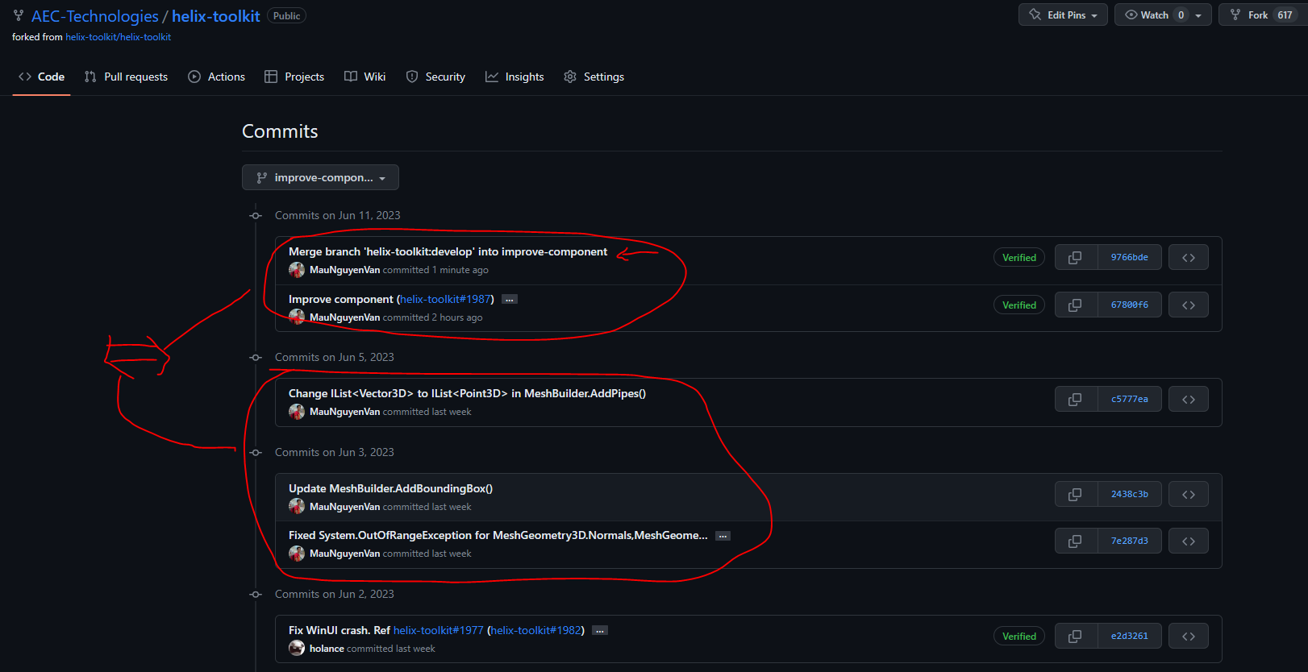Copy full SHA for commit c5777ea

(x=1076, y=399)
